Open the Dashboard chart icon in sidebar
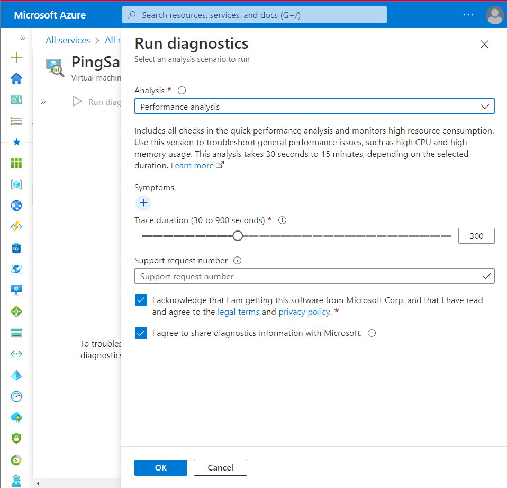This screenshot has width=507, height=488. coord(16,100)
